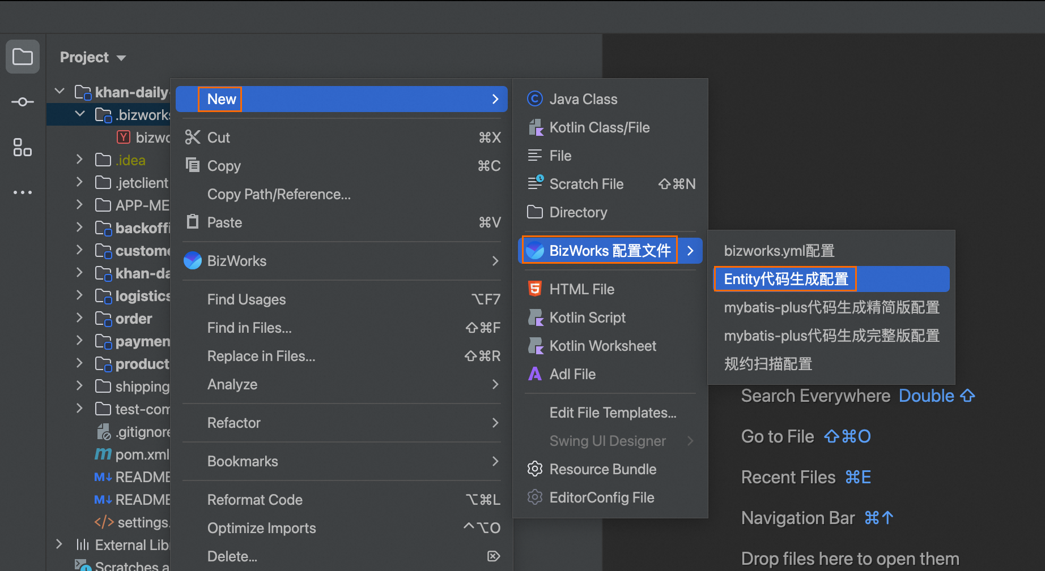Collapse the khan-daily root node

[60, 91]
